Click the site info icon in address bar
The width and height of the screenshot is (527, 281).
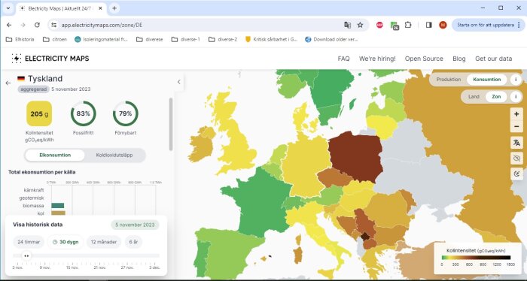pyautogui.click(x=53, y=25)
